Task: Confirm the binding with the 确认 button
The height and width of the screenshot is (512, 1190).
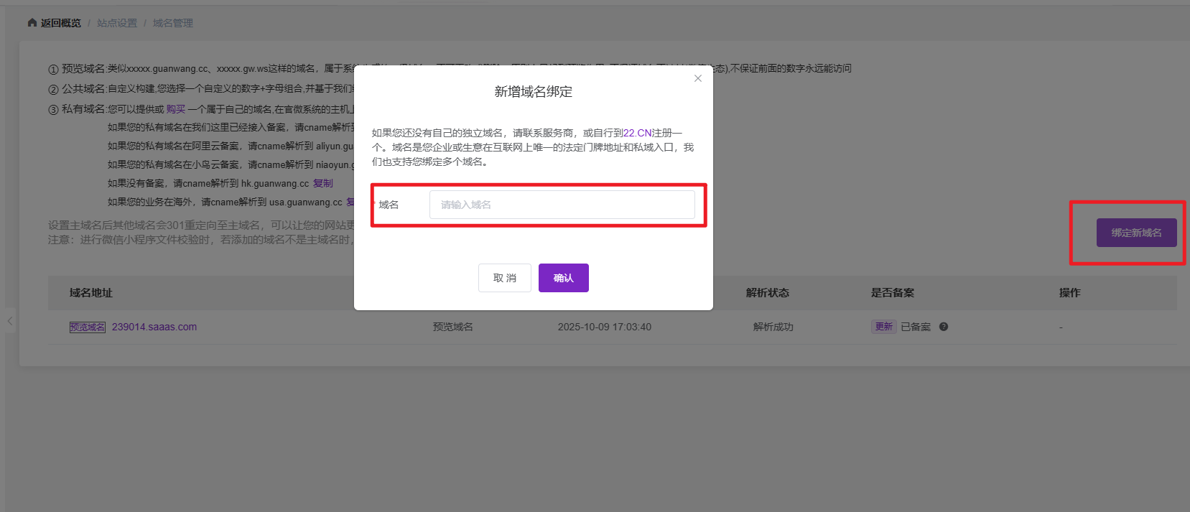Action: pos(563,278)
